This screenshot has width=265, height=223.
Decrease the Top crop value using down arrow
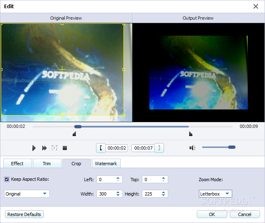point(163,181)
